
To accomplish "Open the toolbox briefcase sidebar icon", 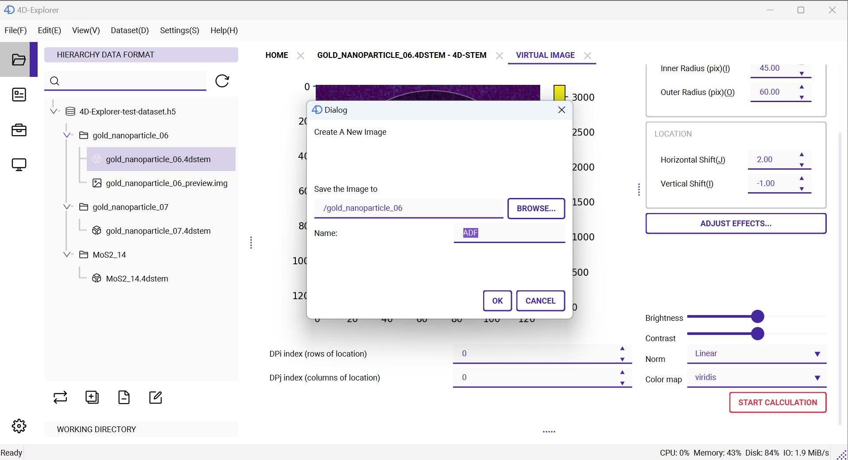I will click(19, 130).
